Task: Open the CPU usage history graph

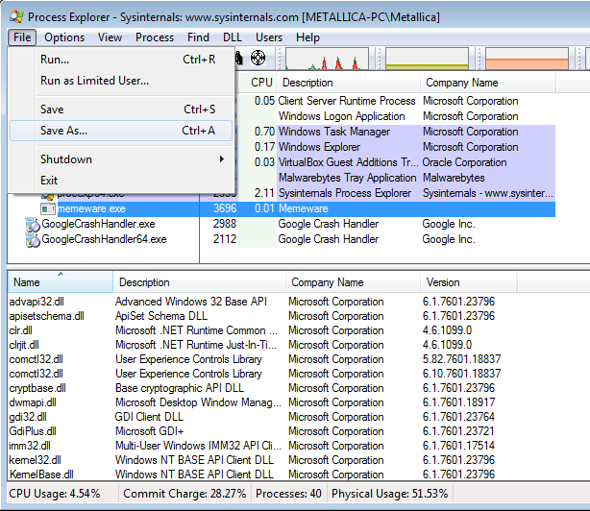Action: [327, 59]
